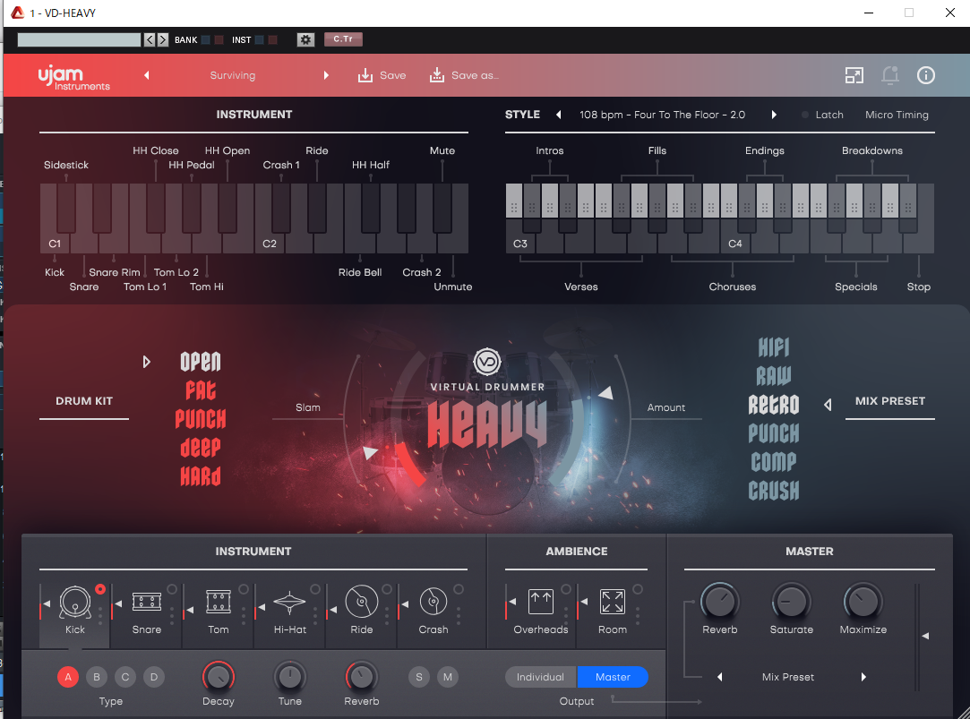Image resolution: width=970 pixels, height=719 pixels.
Task: Open the notifications bell
Action: tap(890, 75)
